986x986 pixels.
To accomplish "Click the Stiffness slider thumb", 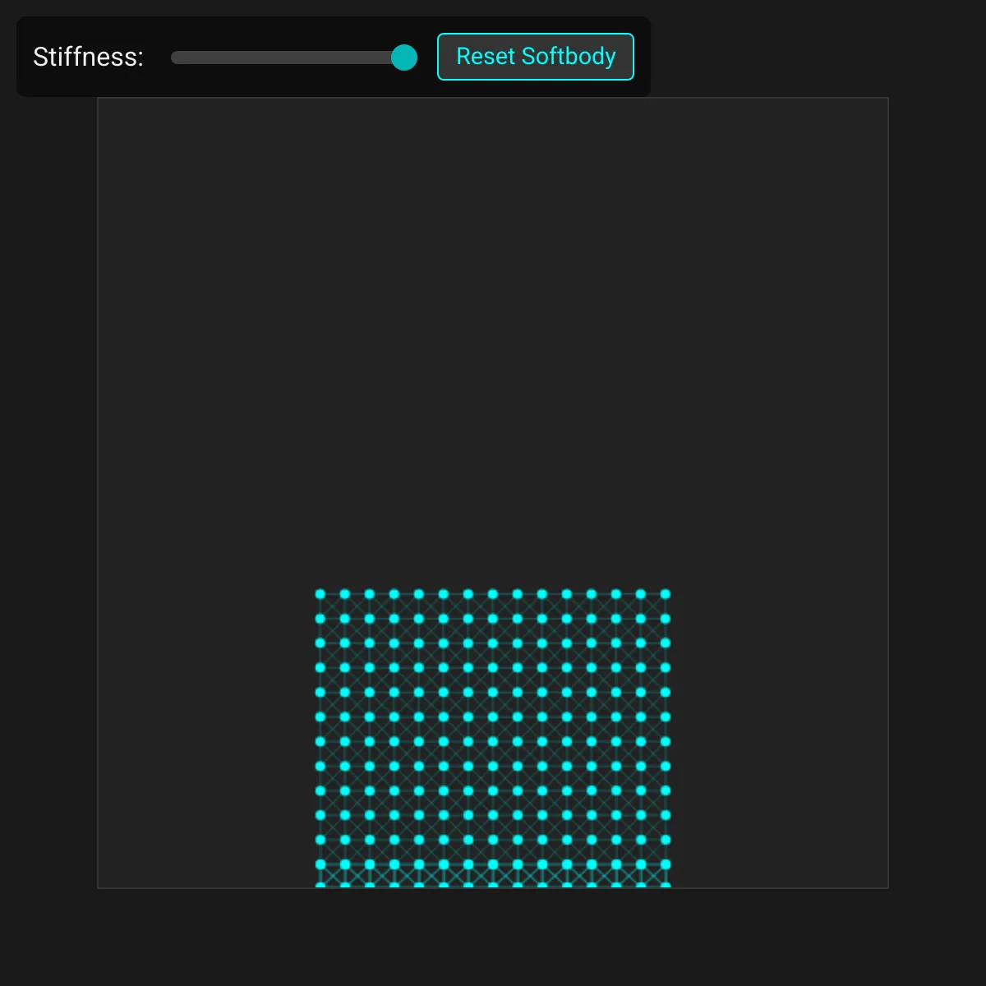I will pyautogui.click(x=403, y=58).
